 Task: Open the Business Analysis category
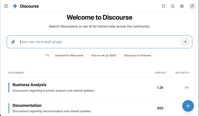coord(29,85)
